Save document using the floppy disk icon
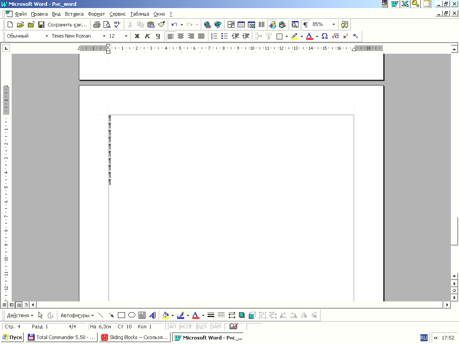The height and width of the screenshot is (344, 459). point(41,25)
